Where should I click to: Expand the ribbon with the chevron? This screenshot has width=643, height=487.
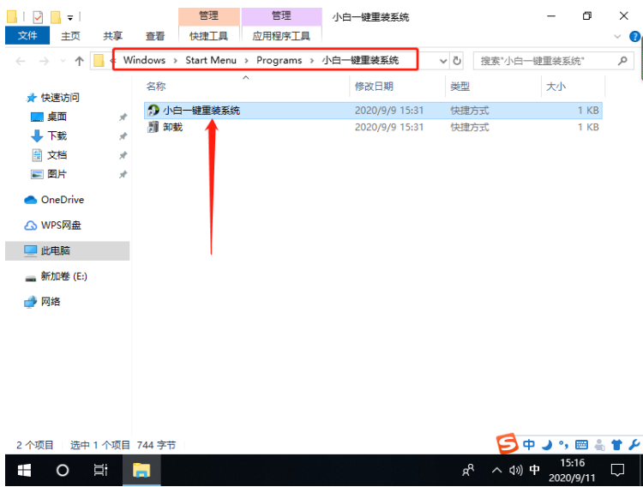[617, 37]
